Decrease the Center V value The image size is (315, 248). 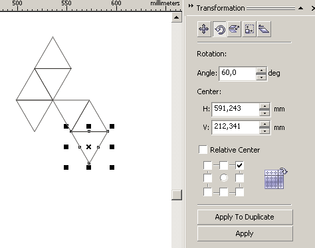(x=264, y=131)
